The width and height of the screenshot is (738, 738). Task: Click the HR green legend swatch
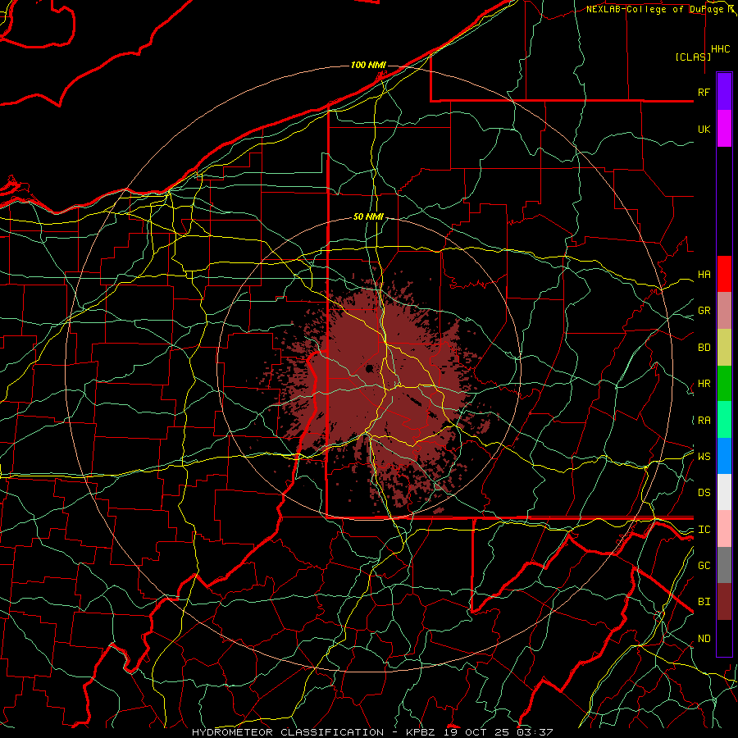tap(724, 384)
